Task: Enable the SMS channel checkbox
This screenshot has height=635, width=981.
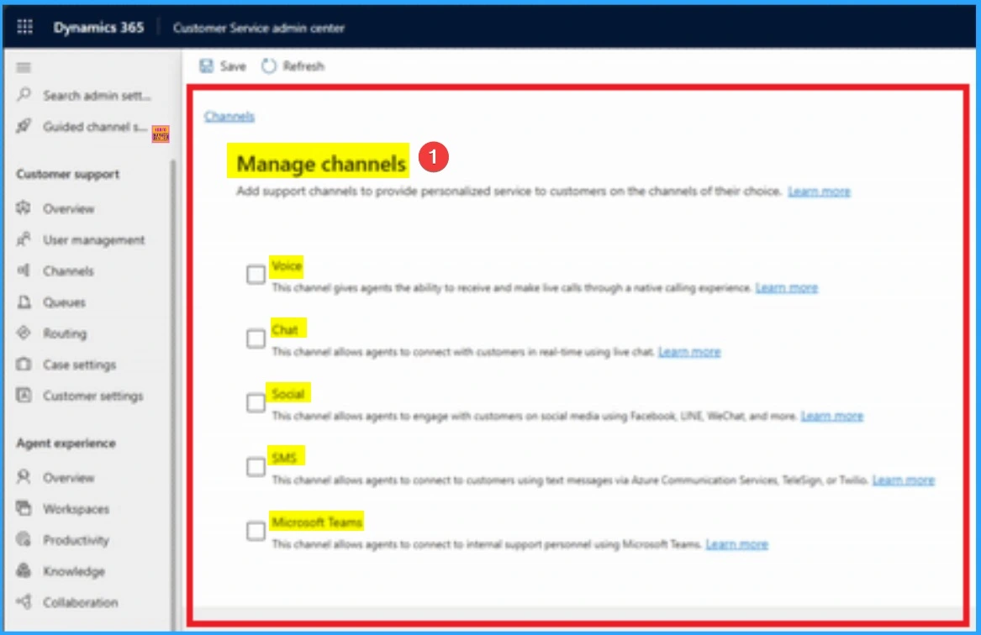Action: coord(256,467)
